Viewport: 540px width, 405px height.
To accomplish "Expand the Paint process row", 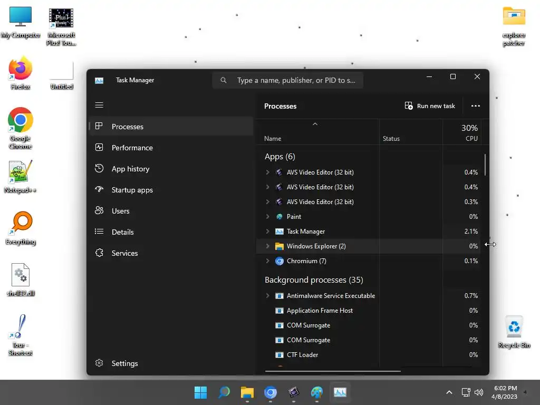I will 267,216.
